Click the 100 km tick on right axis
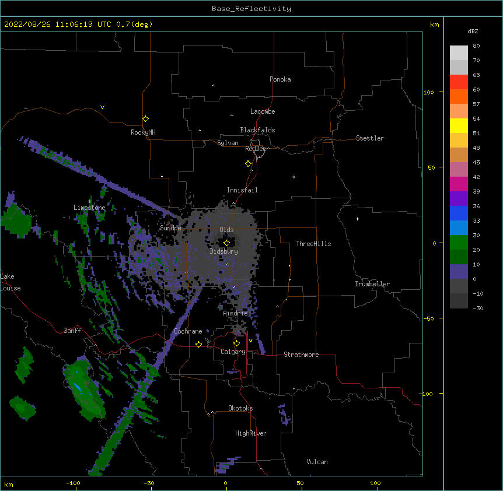 [x=428, y=92]
